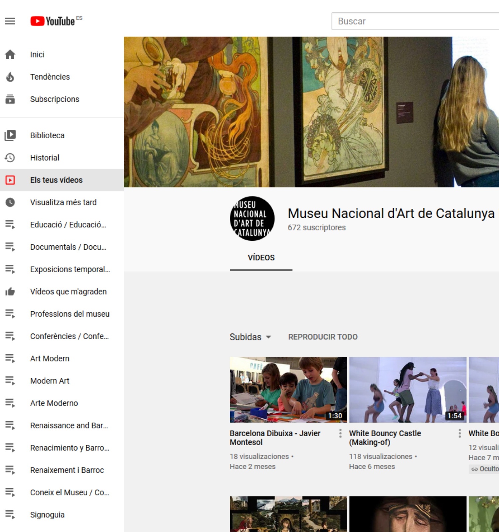Viewport: 499px width, 532px height.
Task: Click playlist icon beside Documentals
Action: (10, 247)
